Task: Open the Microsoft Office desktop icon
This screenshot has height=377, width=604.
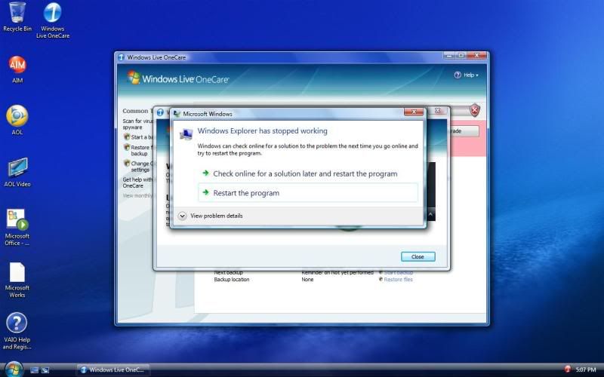Action: 17,227
